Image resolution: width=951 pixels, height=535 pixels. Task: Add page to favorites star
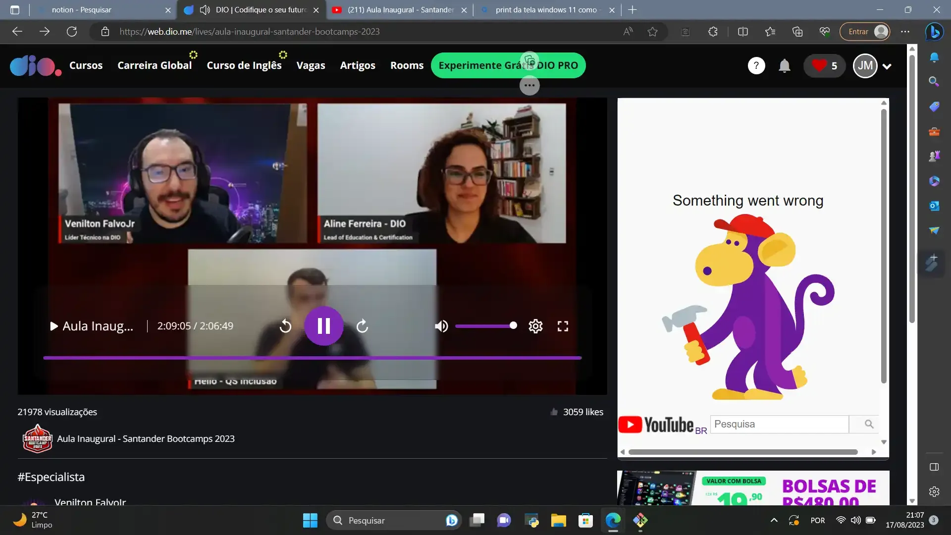click(x=652, y=32)
